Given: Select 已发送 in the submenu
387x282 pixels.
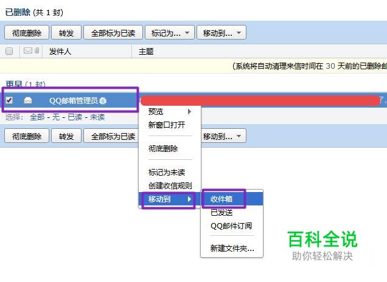Looking at the screenshot, I should pyautogui.click(x=232, y=212).
